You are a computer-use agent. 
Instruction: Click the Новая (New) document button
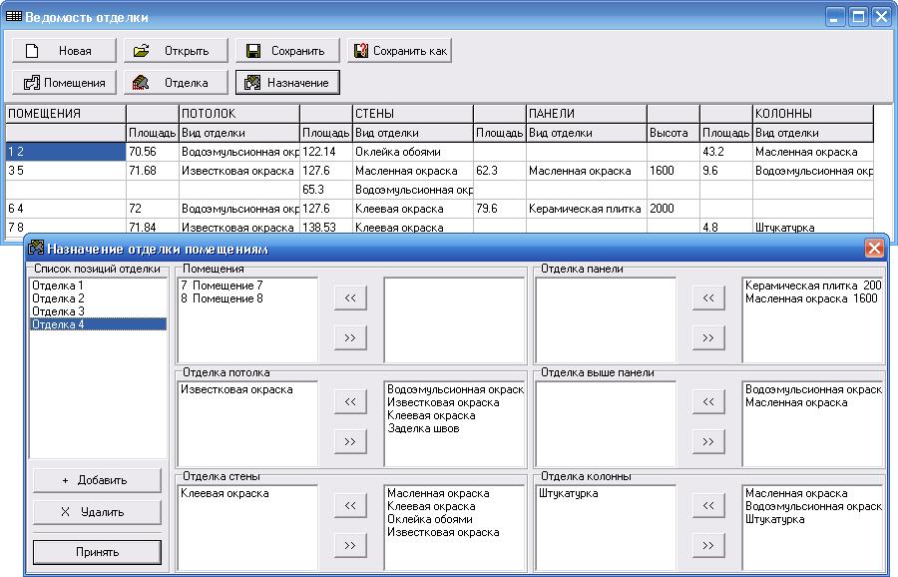point(64,51)
